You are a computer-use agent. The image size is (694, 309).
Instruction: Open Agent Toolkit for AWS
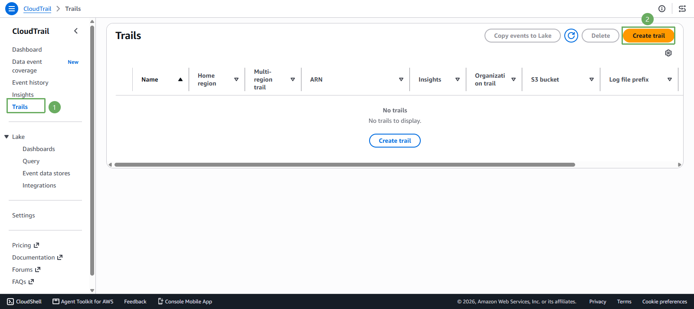tap(83, 302)
